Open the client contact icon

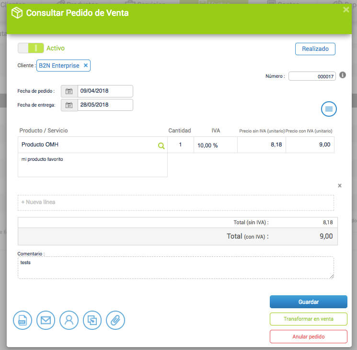[69, 320]
